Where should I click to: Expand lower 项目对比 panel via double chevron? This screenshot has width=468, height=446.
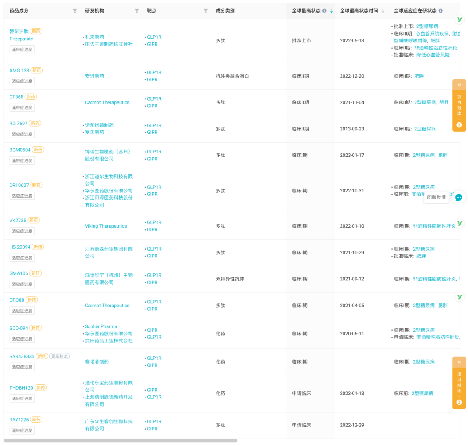point(459,362)
